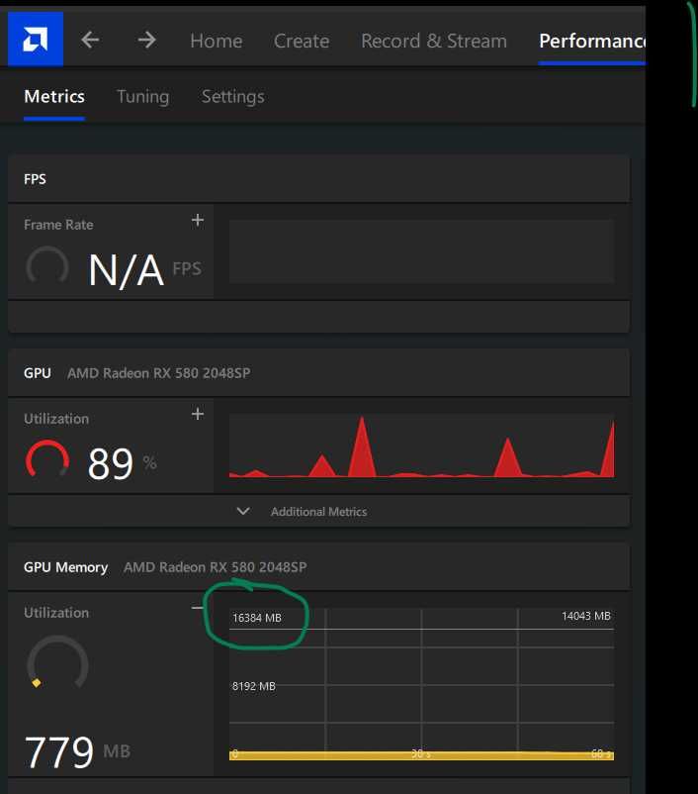Go back with the left arrow

90,40
